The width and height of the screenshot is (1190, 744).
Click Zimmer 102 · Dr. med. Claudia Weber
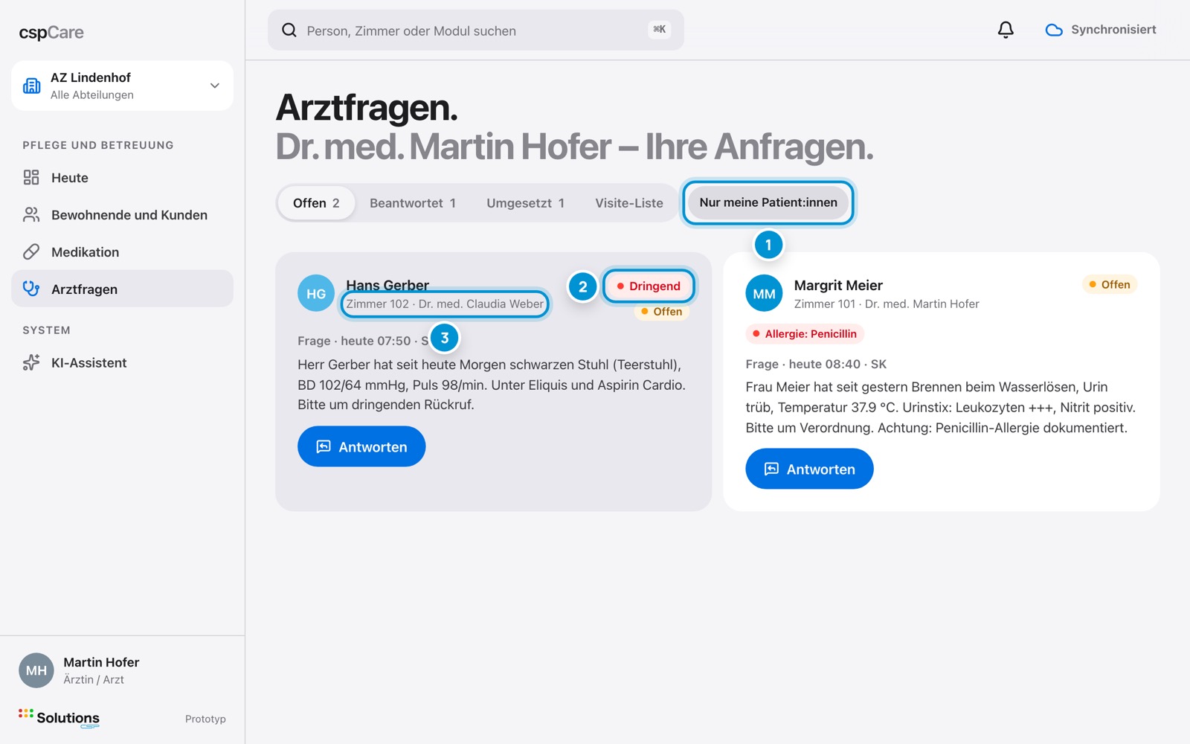point(445,304)
